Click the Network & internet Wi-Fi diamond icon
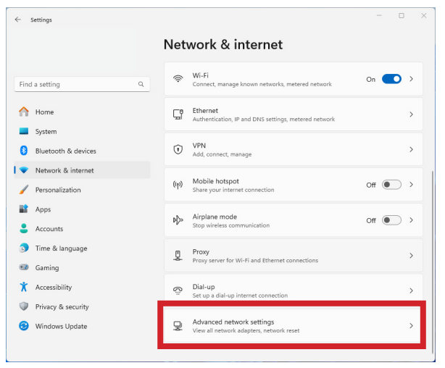445x368 pixels. 24,170
